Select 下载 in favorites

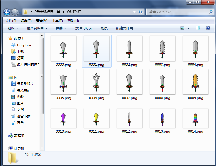coord(20,51)
